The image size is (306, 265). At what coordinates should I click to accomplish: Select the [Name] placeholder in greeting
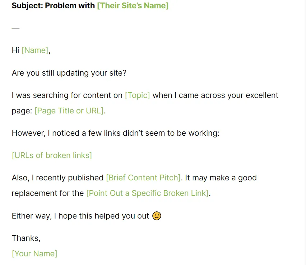35,50
